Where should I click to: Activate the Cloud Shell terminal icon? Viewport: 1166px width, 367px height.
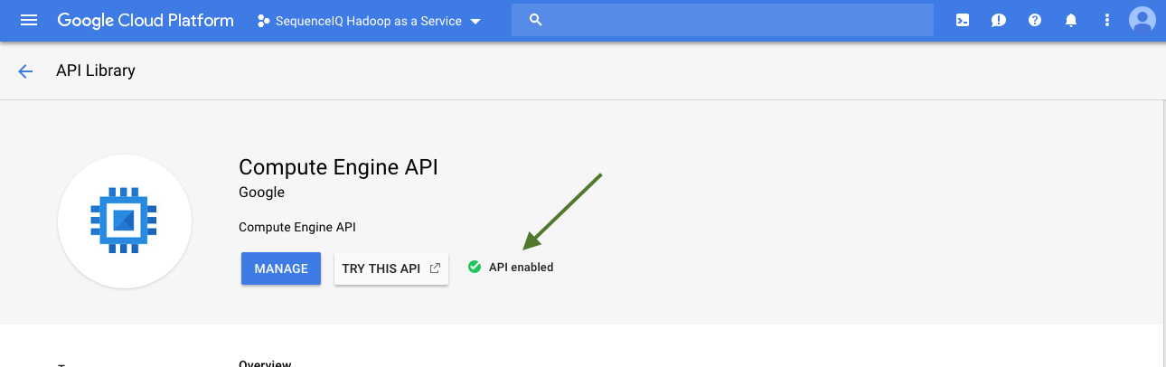coord(963,20)
